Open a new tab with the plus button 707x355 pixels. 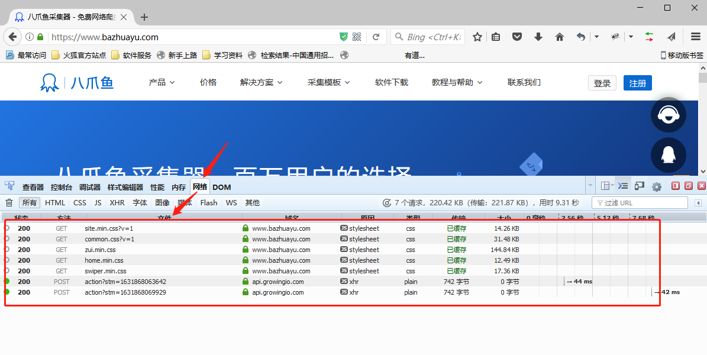tap(144, 17)
